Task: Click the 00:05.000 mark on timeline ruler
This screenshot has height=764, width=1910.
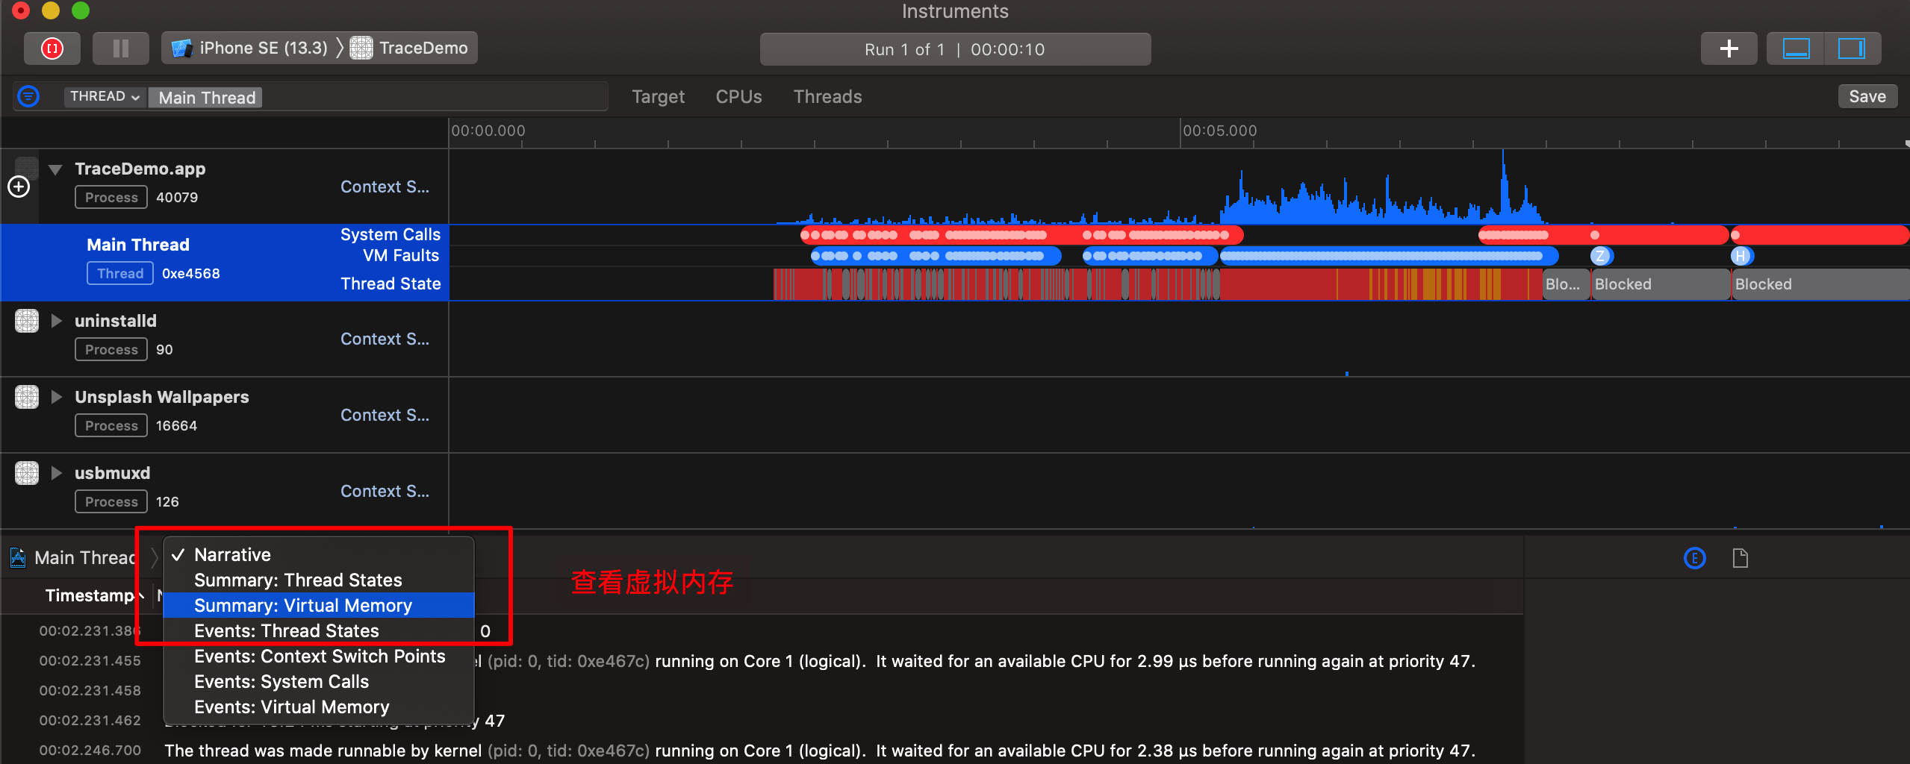Action: tap(1219, 131)
